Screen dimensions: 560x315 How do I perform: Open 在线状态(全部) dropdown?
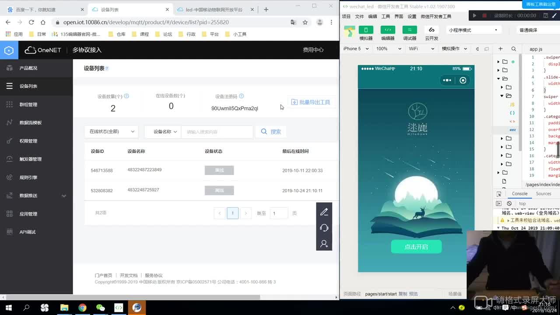tap(111, 132)
